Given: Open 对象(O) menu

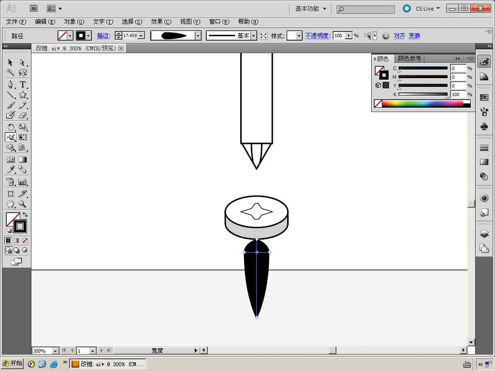Looking at the screenshot, I should 74,21.
